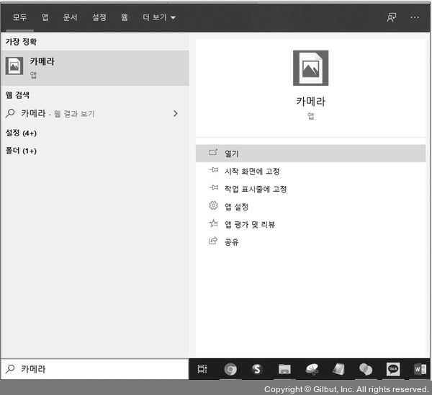This screenshot has width=432, height=395.
Task: Launch KakaoTalk from the taskbar
Action: point(393,369)
